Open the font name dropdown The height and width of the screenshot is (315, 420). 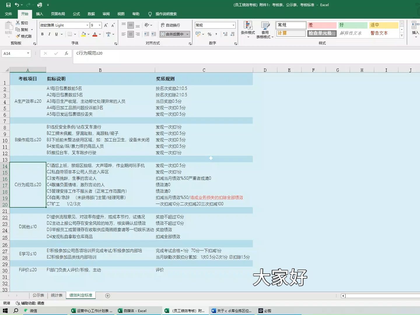point(87,25)
